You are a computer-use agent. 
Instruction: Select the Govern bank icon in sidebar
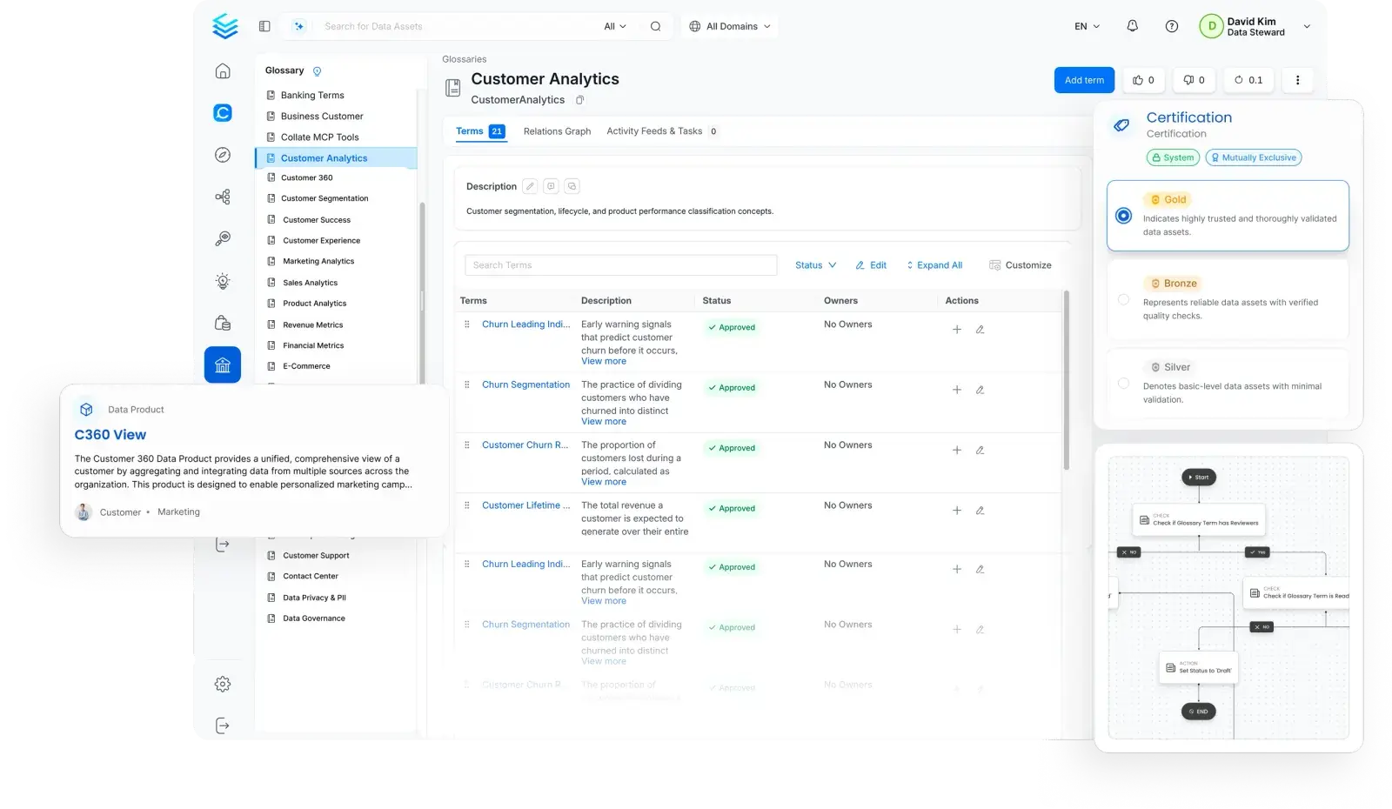point(223,365)
